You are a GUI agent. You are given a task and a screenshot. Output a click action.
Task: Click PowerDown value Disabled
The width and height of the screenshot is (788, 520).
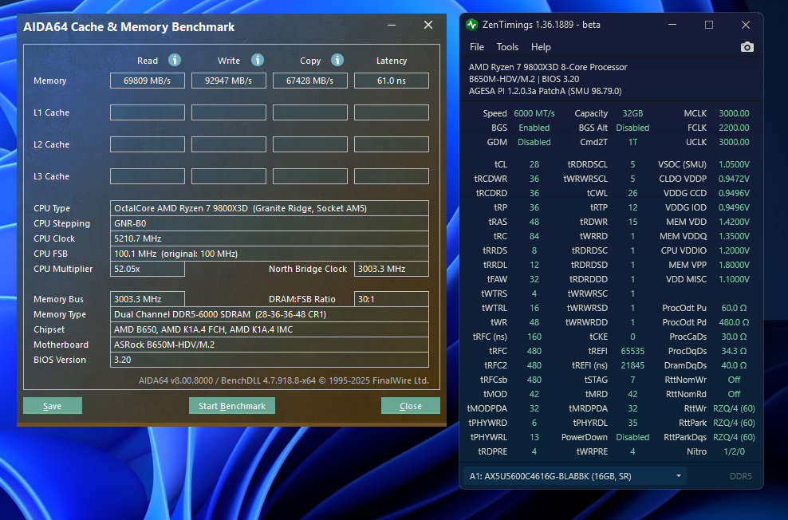[632, 437]
